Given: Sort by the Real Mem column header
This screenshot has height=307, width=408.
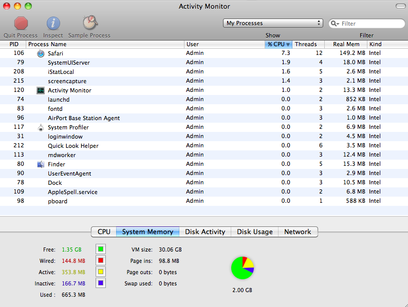Looking at the screenshot, I should [x=346, y=44].
